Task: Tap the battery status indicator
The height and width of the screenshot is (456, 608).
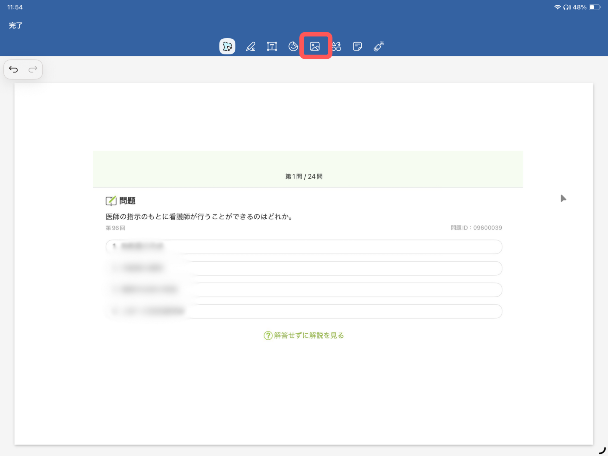Action: pyautogui.click(x=594, y=7)
